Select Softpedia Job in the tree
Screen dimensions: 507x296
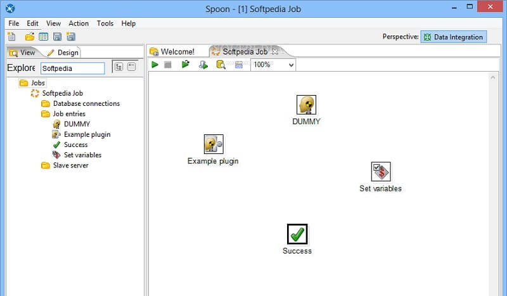click(57, 93)
